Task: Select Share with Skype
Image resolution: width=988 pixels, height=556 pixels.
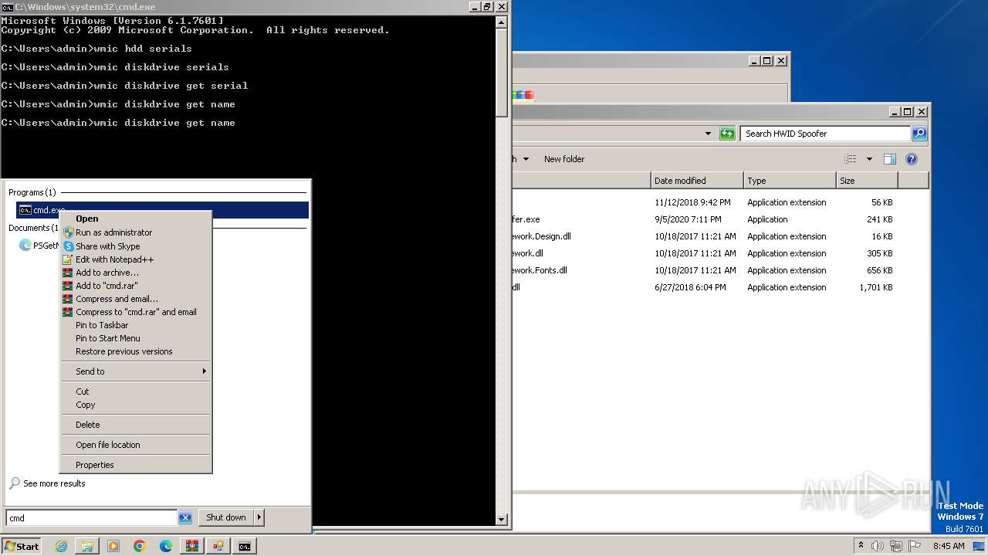Action: coord(136,246)
